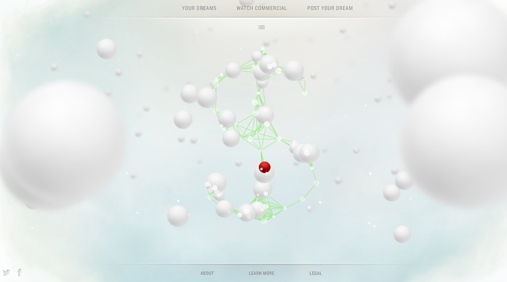Viewport: 507px width, 282px height.
Task: Click the Twitter bird icon
Action: point(6,272)
